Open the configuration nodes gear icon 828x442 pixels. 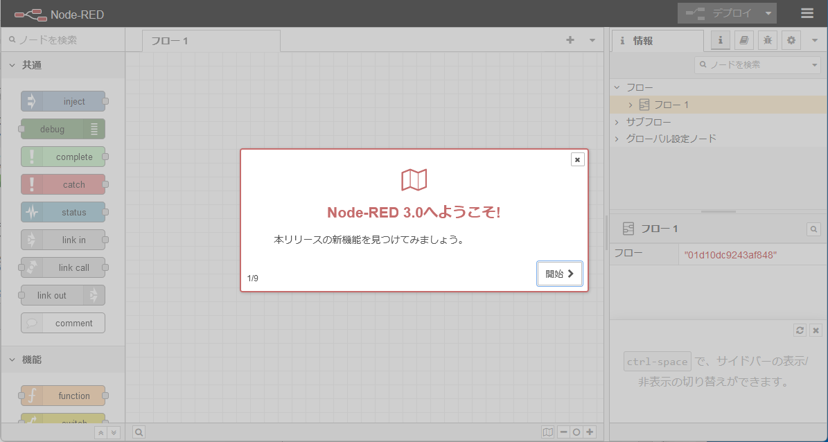(x=791, y=40)
